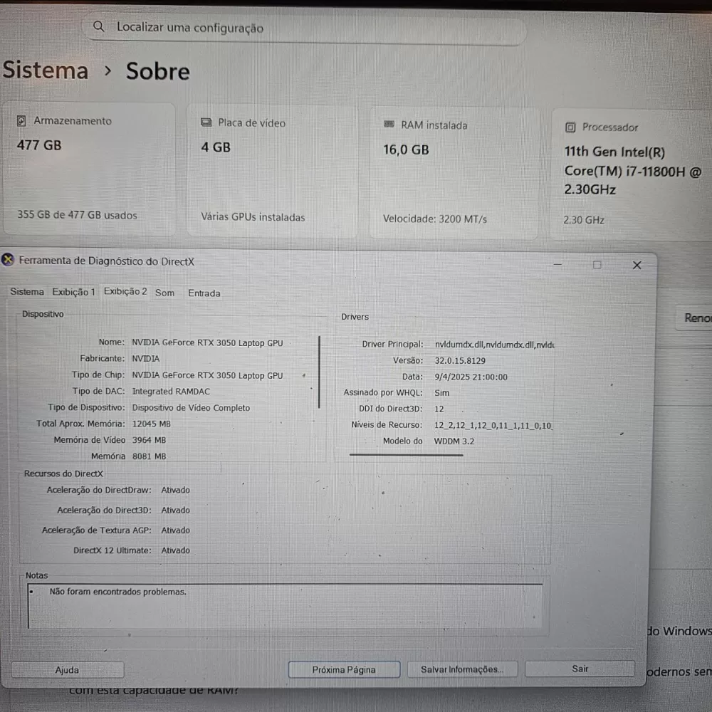Click the Processador CPU icon
The height and width of the screenshot is (712, 712).
[x=570, y=127]
